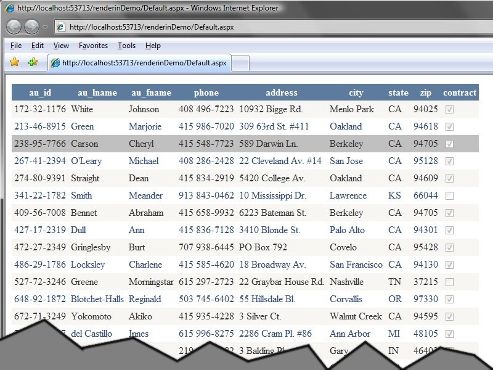Click the au_id column header

click(40, 92)
